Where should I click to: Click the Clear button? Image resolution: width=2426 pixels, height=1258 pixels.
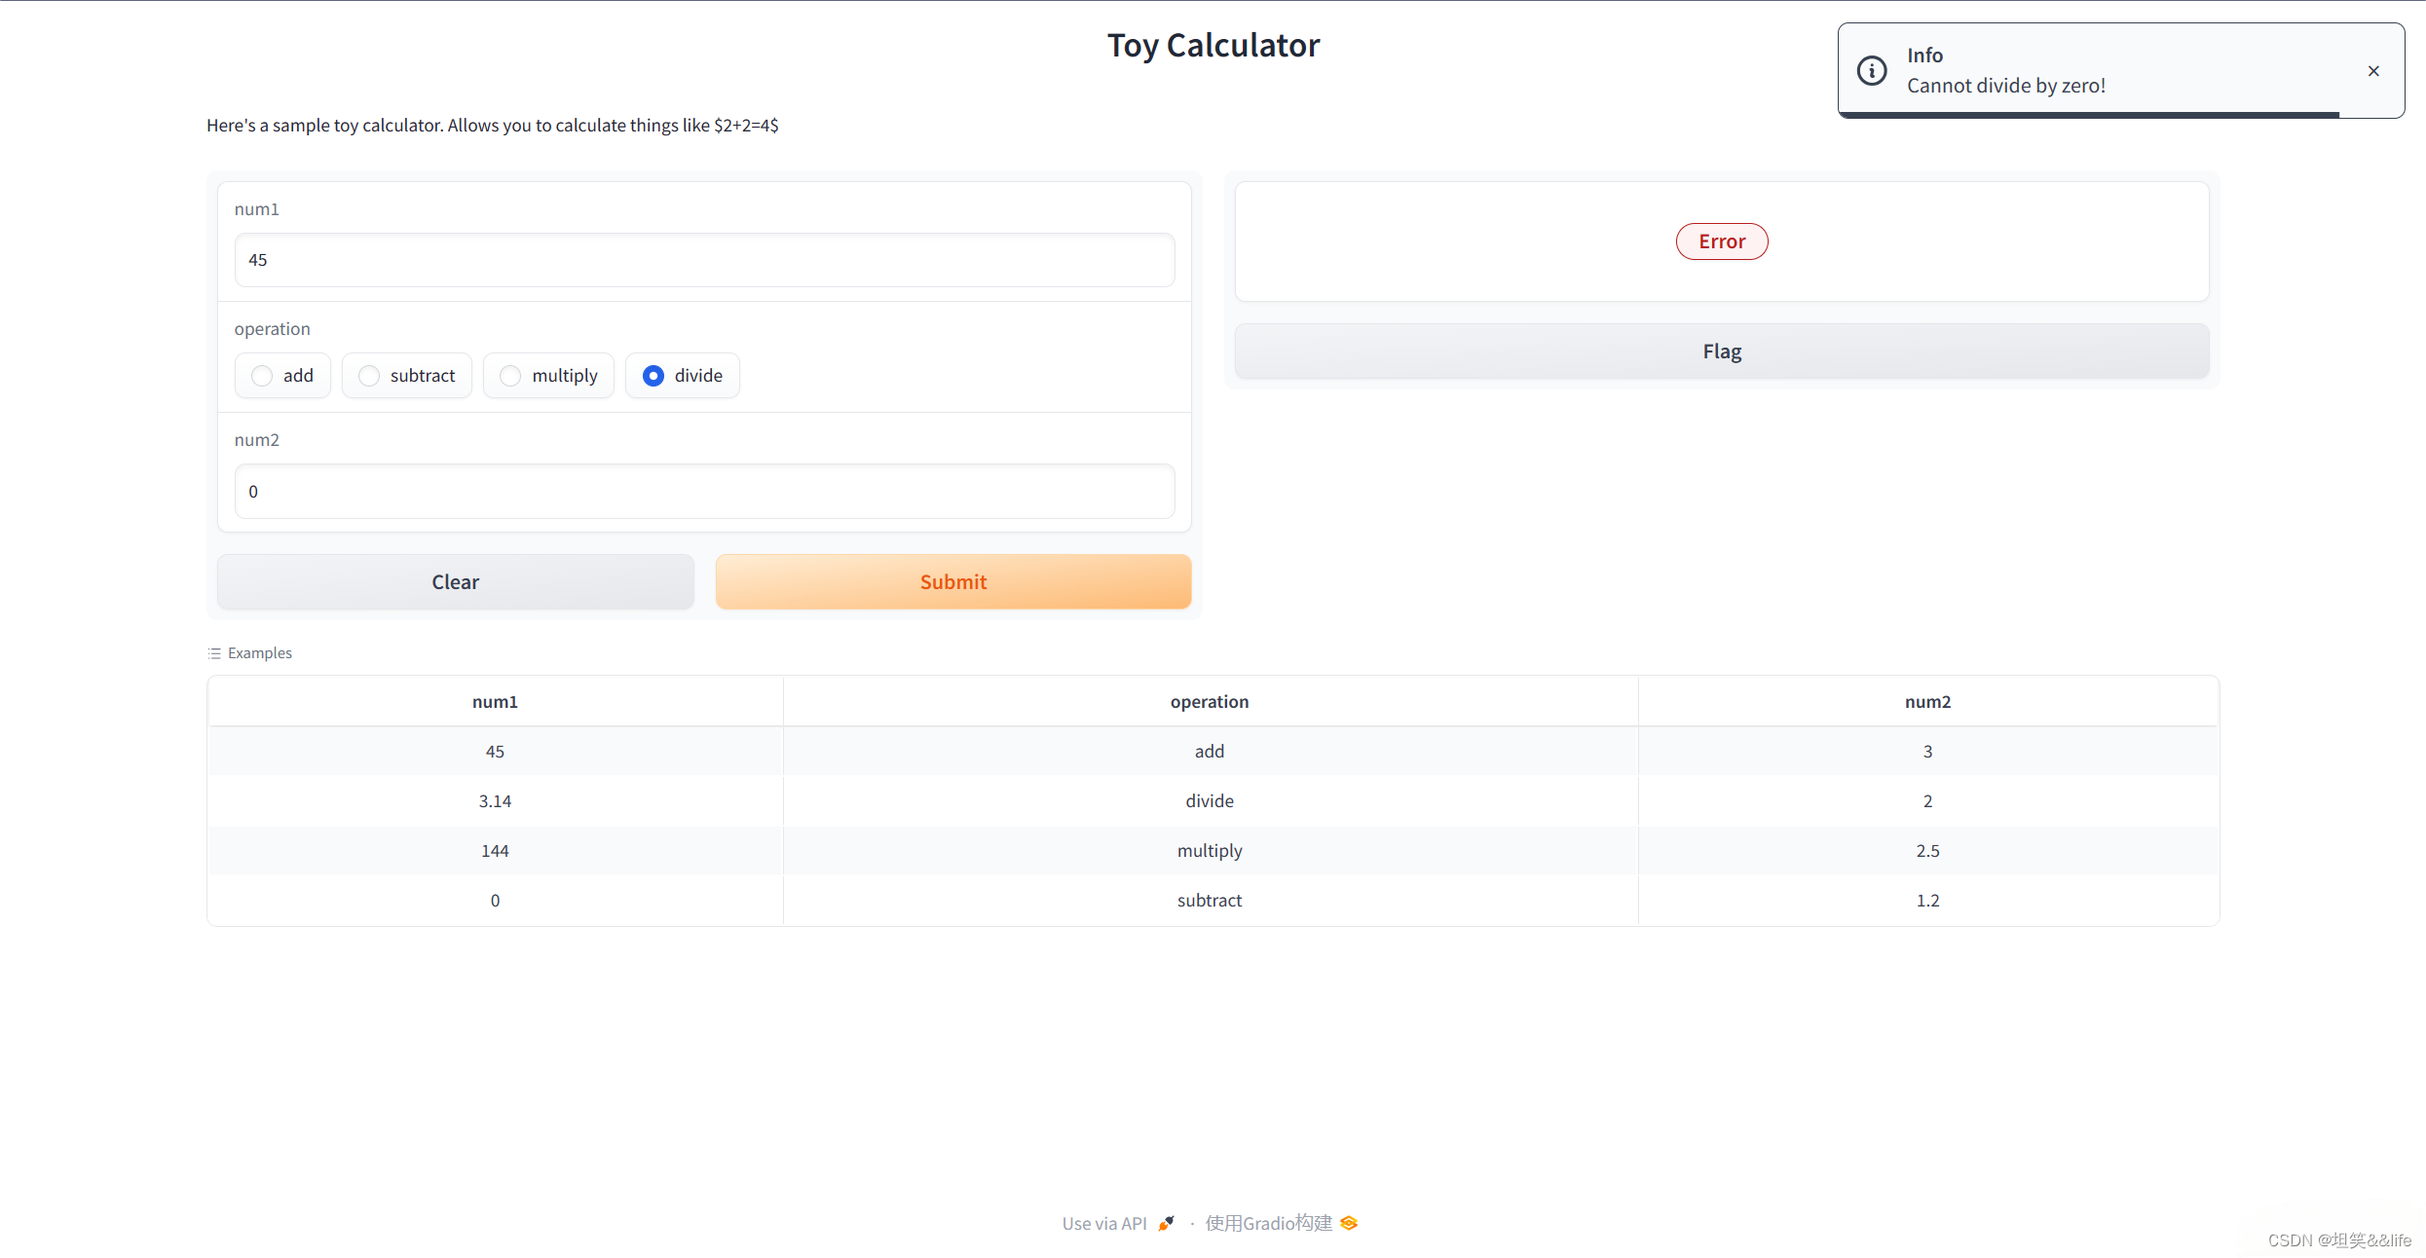(456, 582)
